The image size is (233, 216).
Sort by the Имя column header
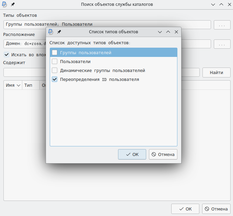(x=13, y=85)
